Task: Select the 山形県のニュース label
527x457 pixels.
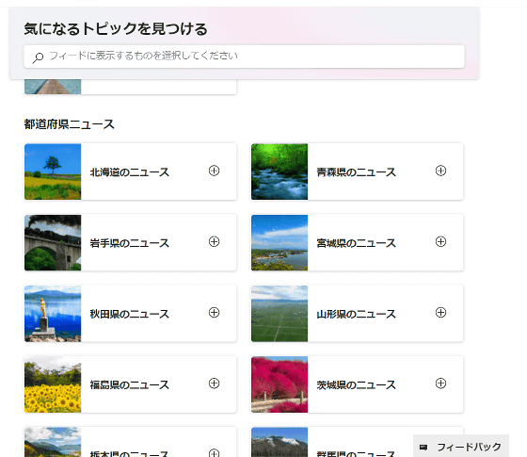Action: tap(357, 314)
